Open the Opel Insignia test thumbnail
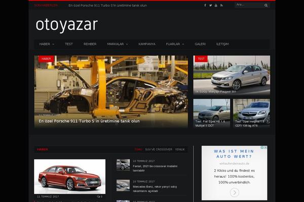 pos(251,113)
